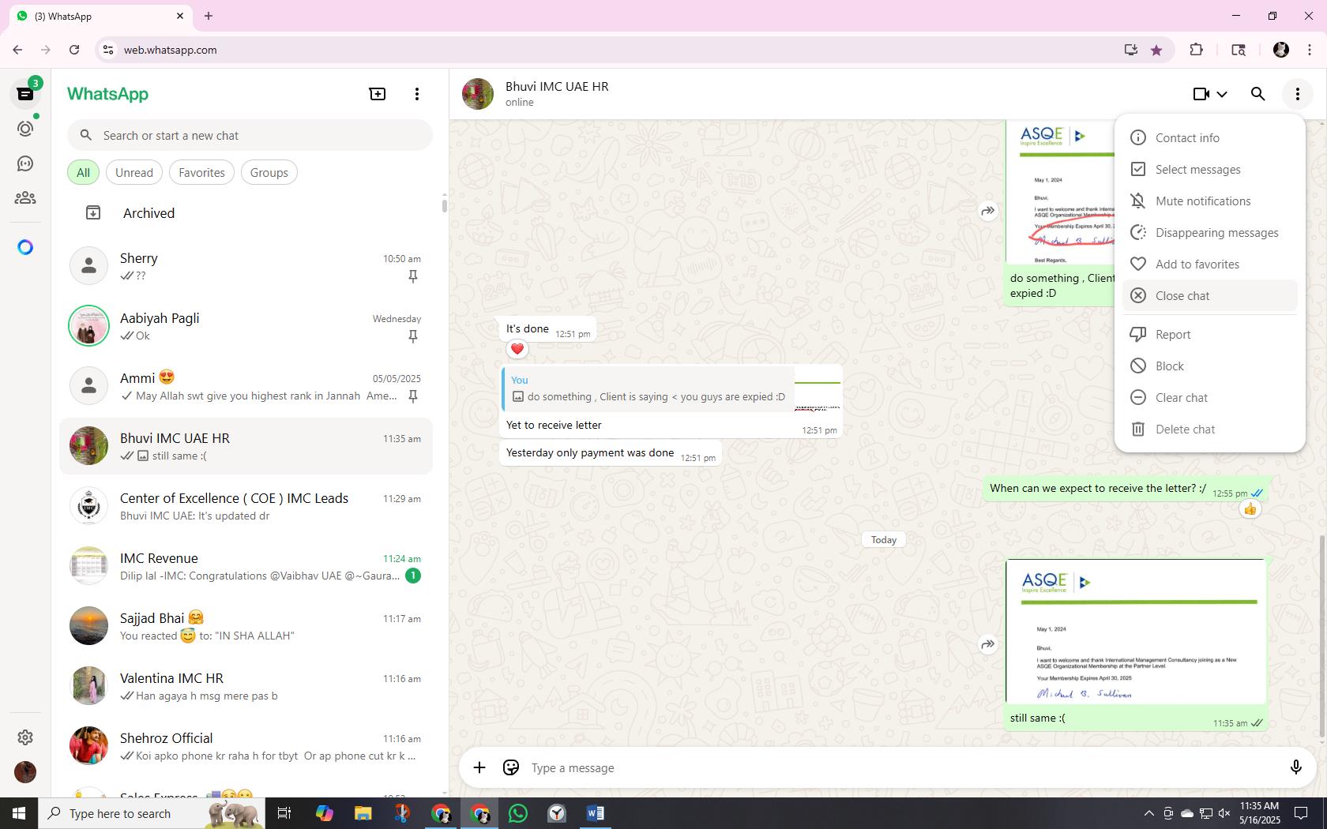
Task: Choose Select messages from the menu
Action: (x=1209, y=169)
